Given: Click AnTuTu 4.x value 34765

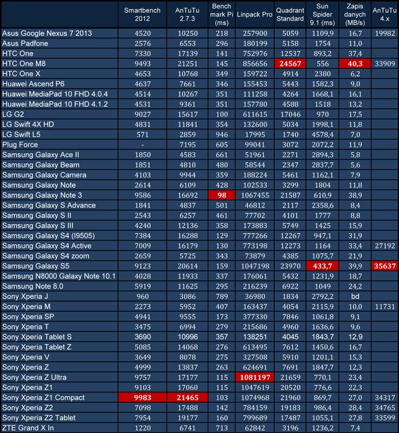Looking at the screenshot, I should pyautogui.click(x=384, y=408).
